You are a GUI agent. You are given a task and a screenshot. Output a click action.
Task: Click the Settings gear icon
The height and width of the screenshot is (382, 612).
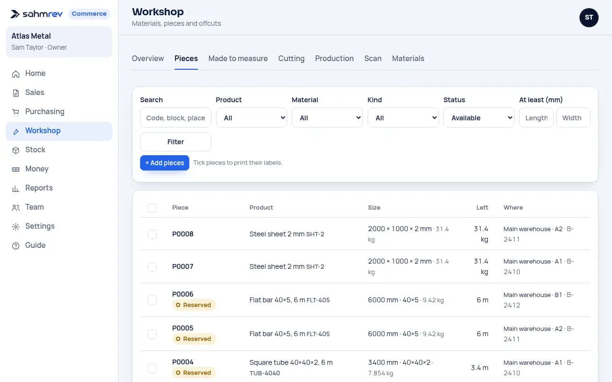16,226
